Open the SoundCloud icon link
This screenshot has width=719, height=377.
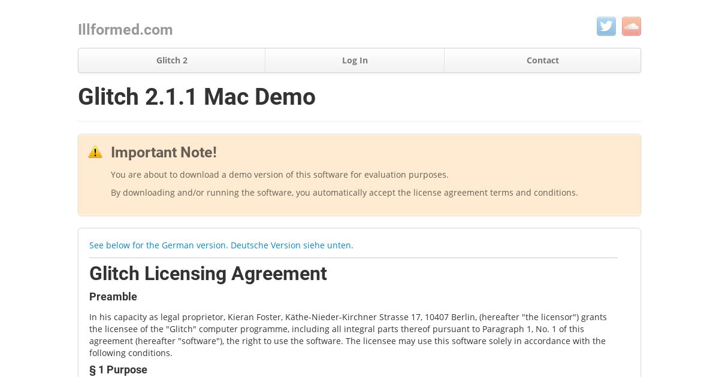[632, 26]
